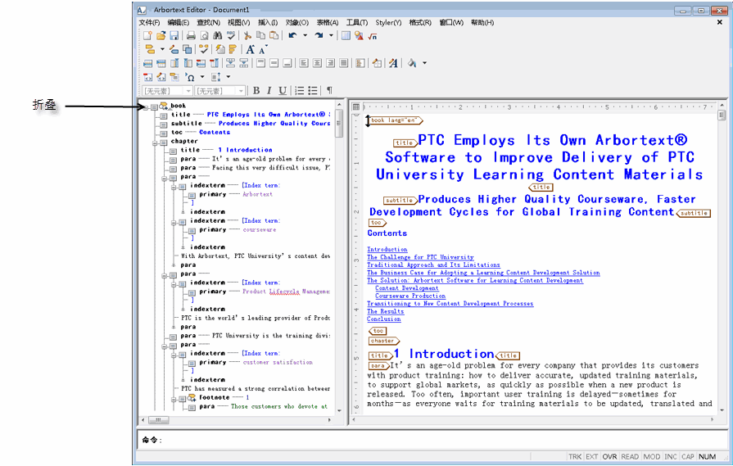Open the first [无元素] element combo box
This screenshot has height=466, width=733.
click(x=167, y=91)
